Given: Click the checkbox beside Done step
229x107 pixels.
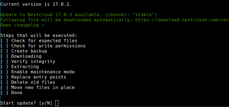Looking at the screenshot, I should 4,93.
